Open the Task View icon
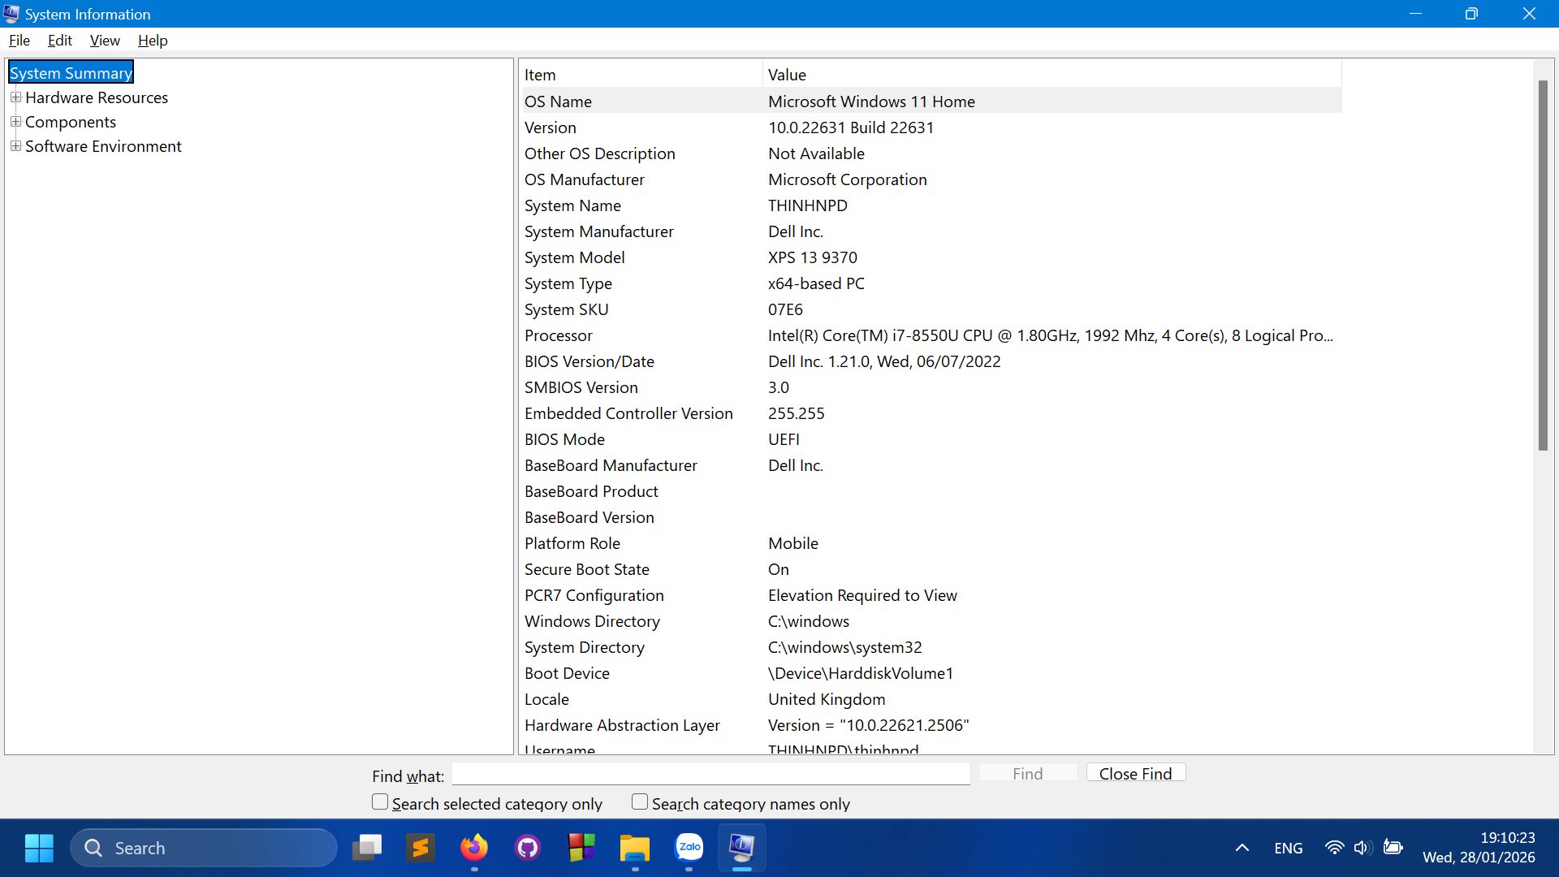Image resolution: width=1559 pixels, height=877 pixels. 367,848
